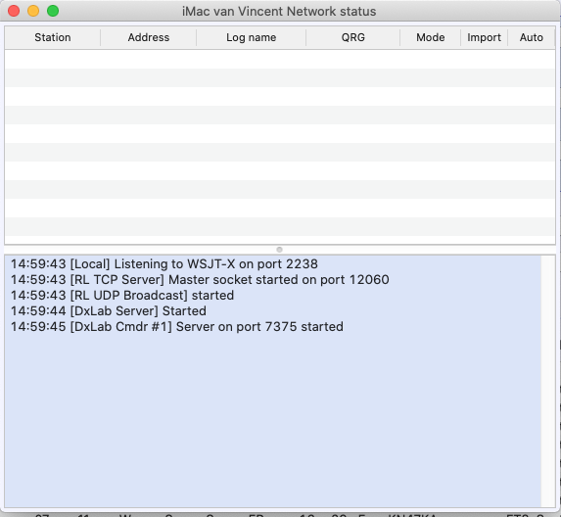Select the Mode column header
The width and height of the screenshot is (561, 517).
coord(431,37)
